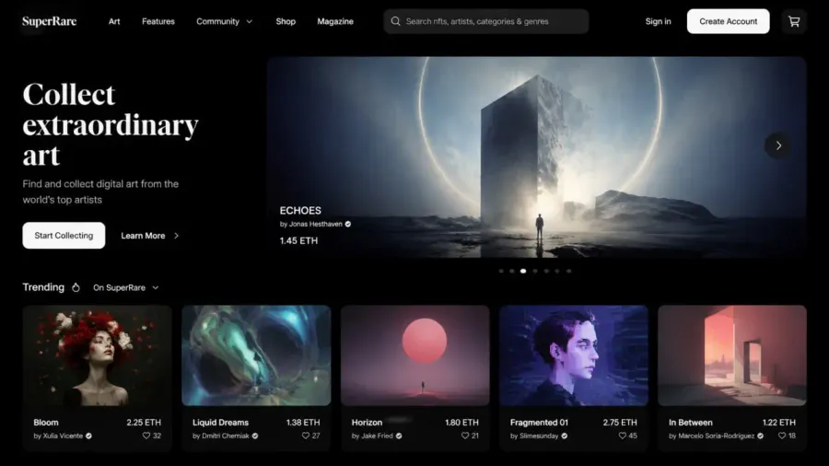Open artist Slimesunday's name

tap(539, 436)
